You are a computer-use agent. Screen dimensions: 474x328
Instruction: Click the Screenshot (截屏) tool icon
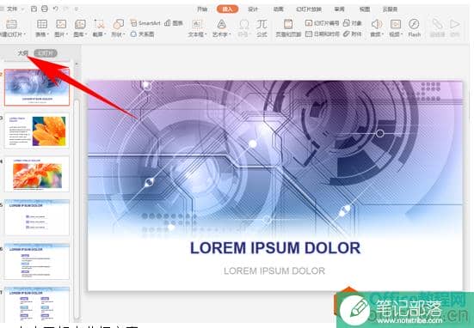pos(99,27)
